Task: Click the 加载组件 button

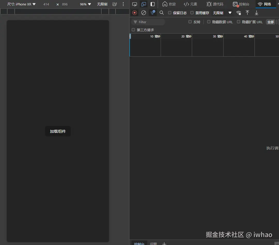Action: point(58,131)
